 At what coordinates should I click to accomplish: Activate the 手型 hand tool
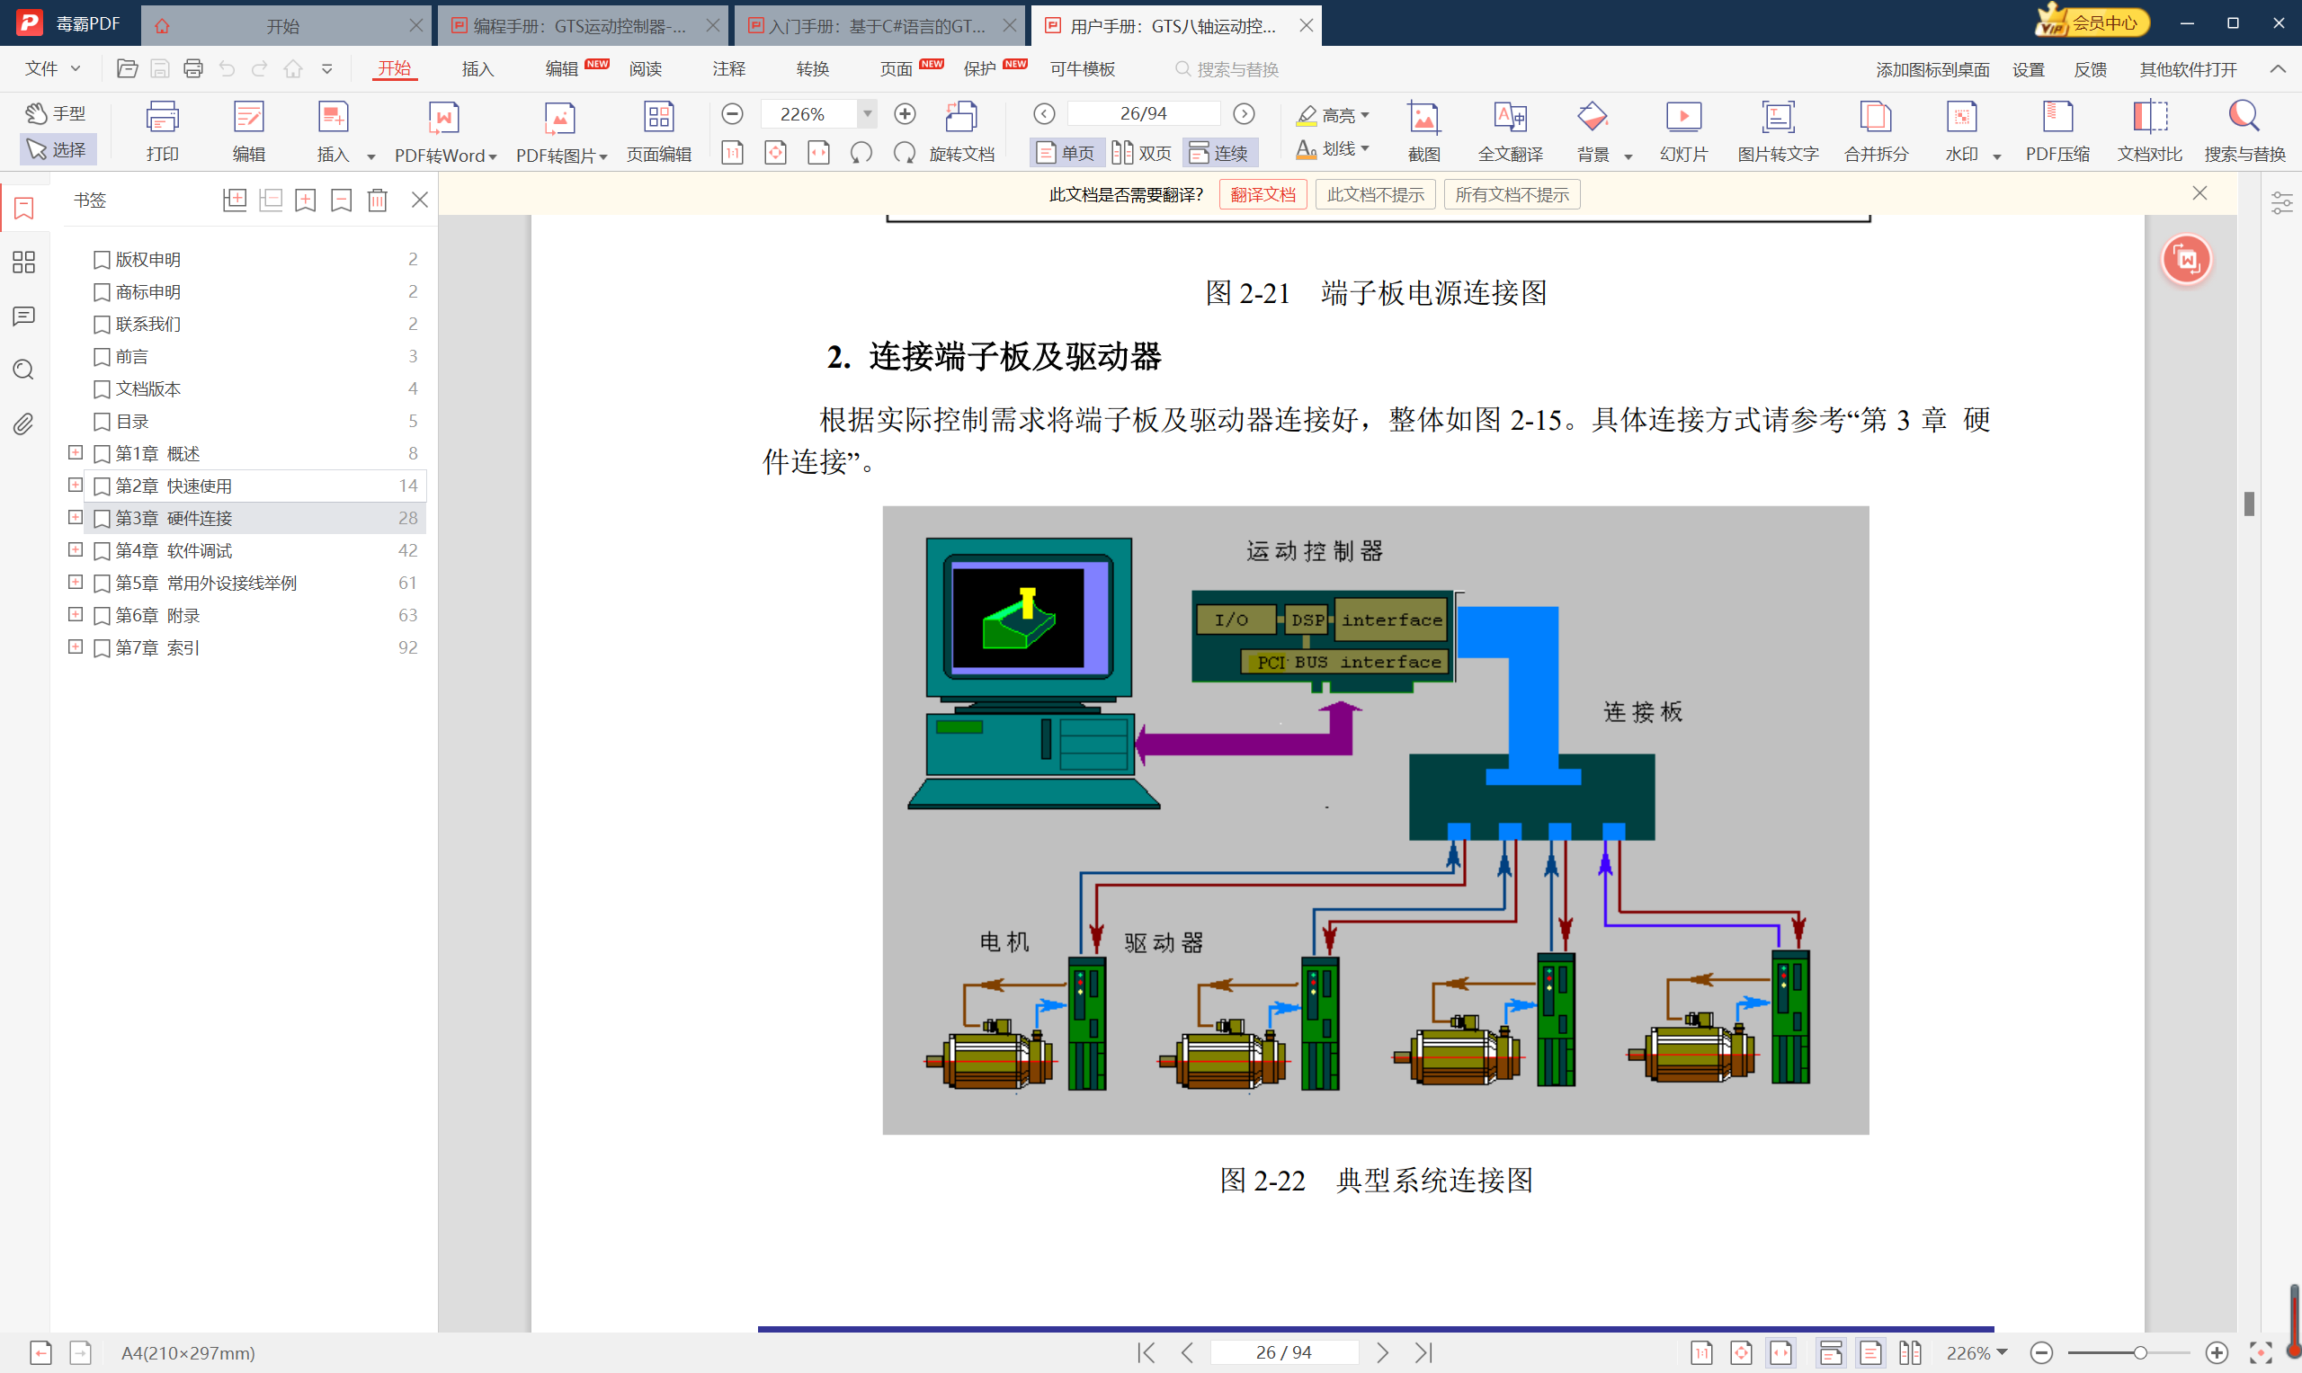[57, 113]
